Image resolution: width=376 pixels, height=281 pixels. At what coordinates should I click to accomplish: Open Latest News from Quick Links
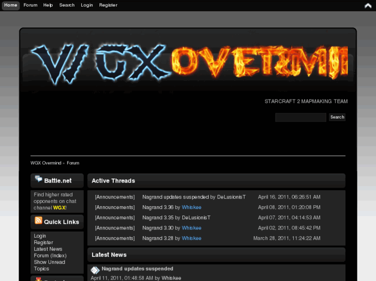coord(48,249)
